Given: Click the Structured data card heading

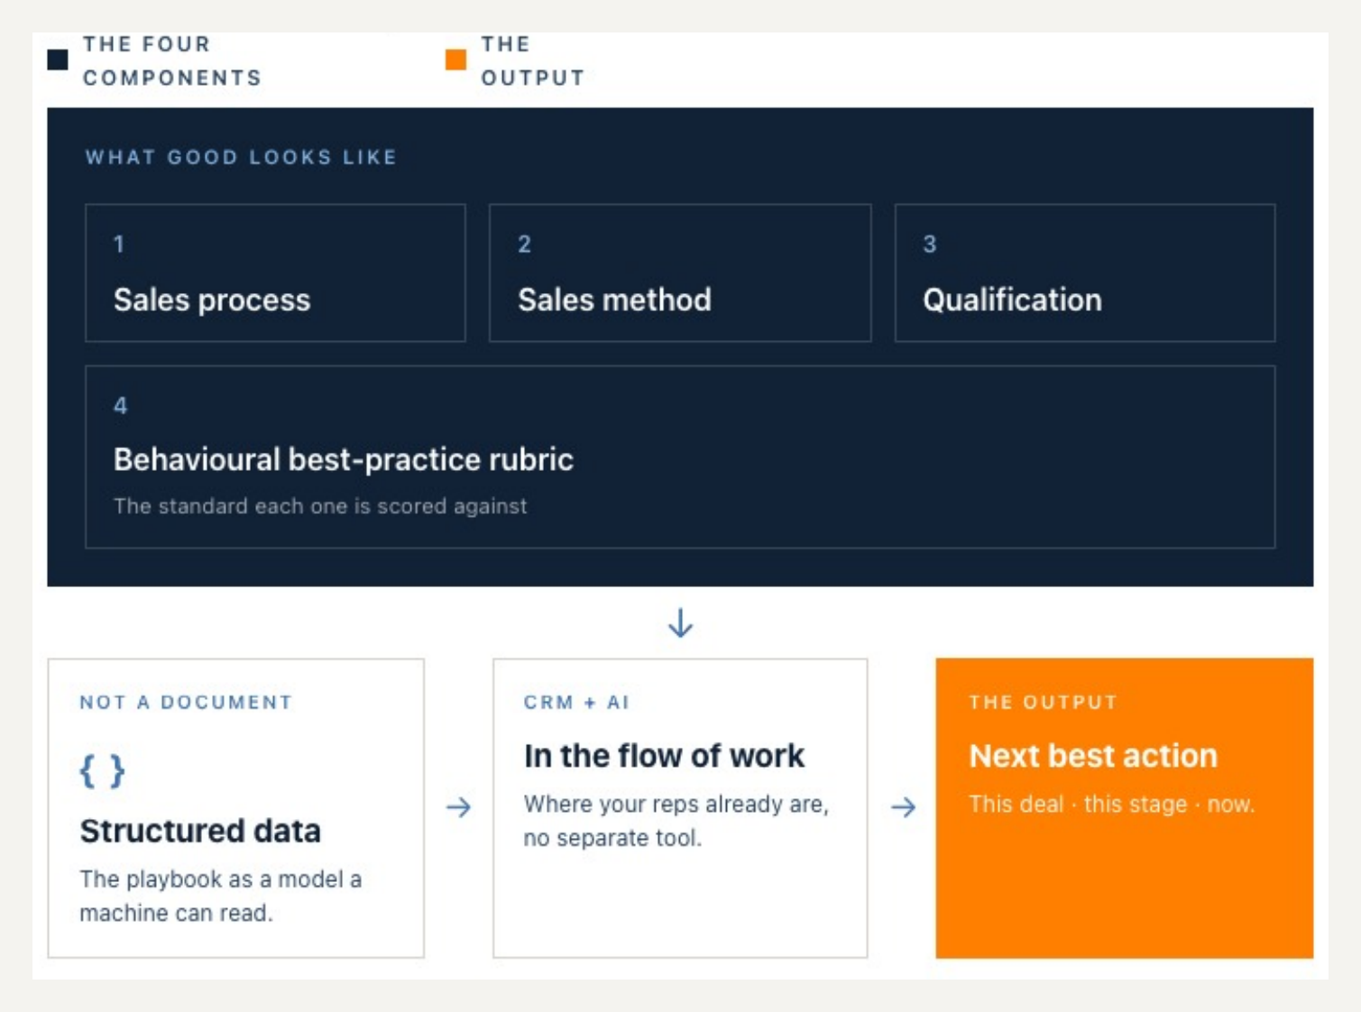Looking at the screenshot, I should 200,831.
